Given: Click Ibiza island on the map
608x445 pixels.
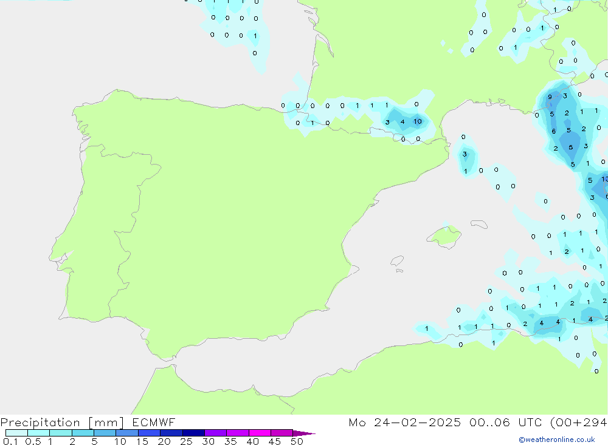Looking at the screenshot, I should click(396, 261).
